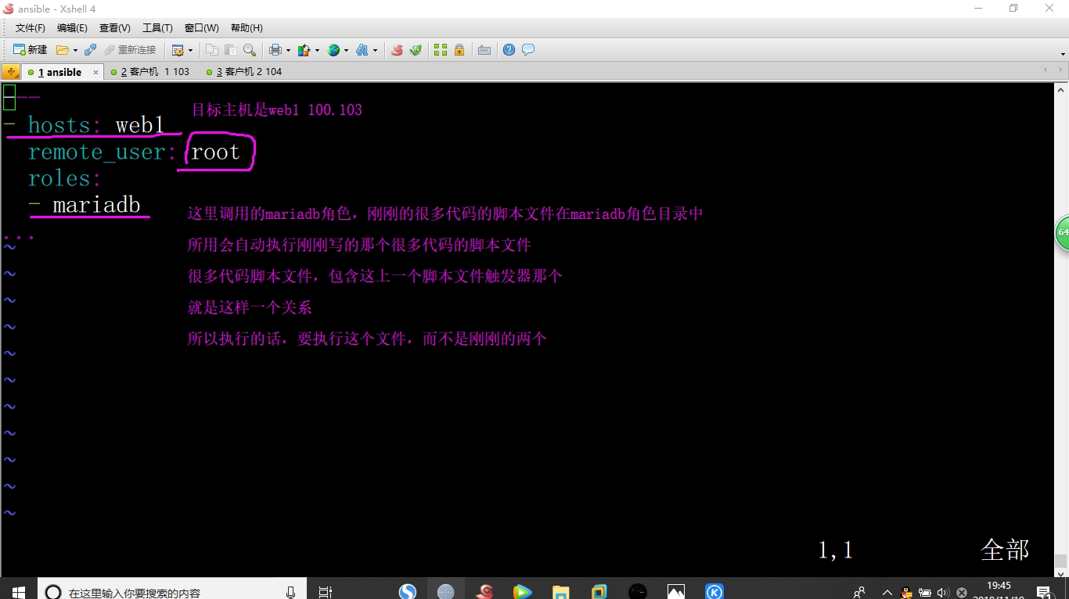Open the 窗口(W) menu
The width and height of the screenshot is (1069, 599).
[202, 28]
